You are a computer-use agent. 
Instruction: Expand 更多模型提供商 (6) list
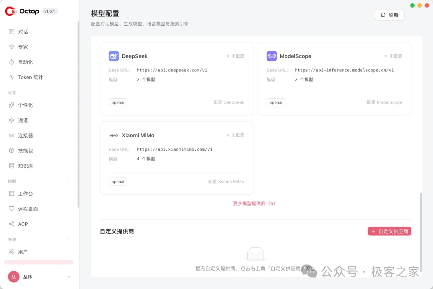coord(254,204)
